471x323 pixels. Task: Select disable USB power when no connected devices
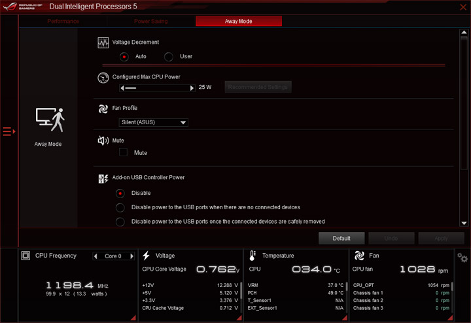[120, 207]
